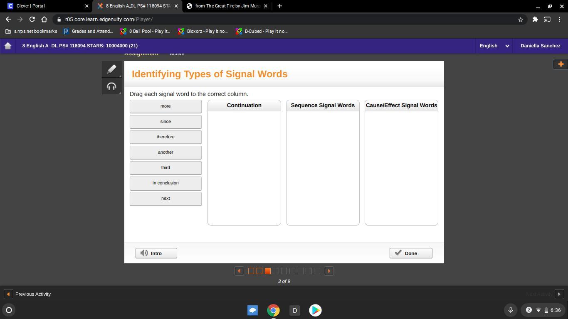Open the headphones audio tool
The image size is (568, 319).
click(x=111, y=86)
